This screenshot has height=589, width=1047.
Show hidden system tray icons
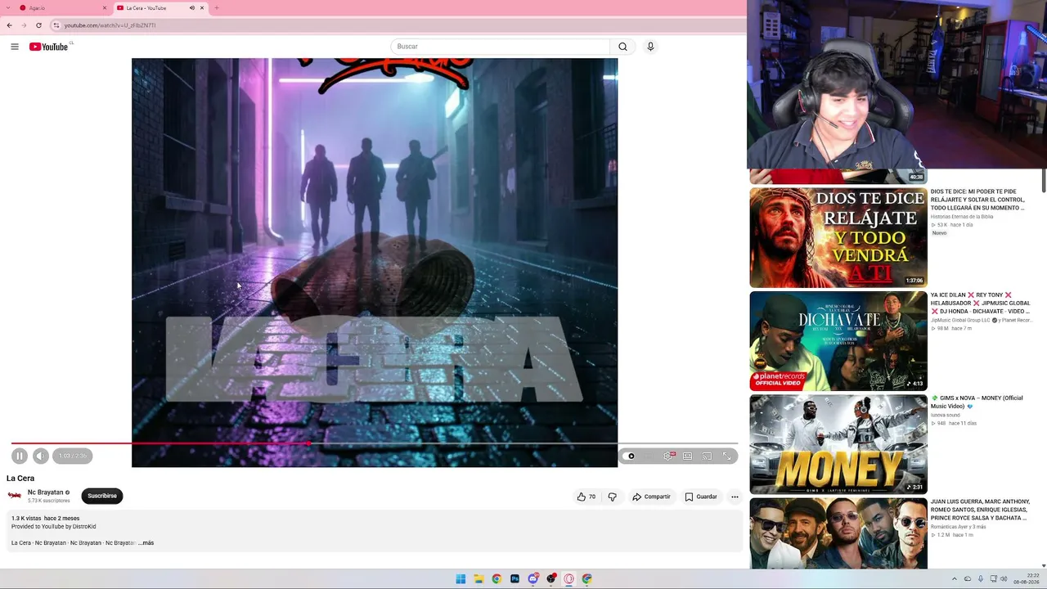click(x=954, y=579)
